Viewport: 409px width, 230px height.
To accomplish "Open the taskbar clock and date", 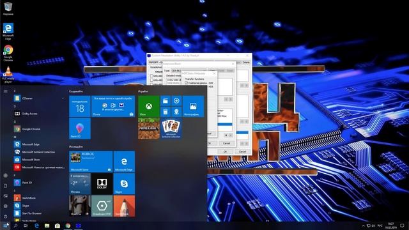I will coord(390,226).
